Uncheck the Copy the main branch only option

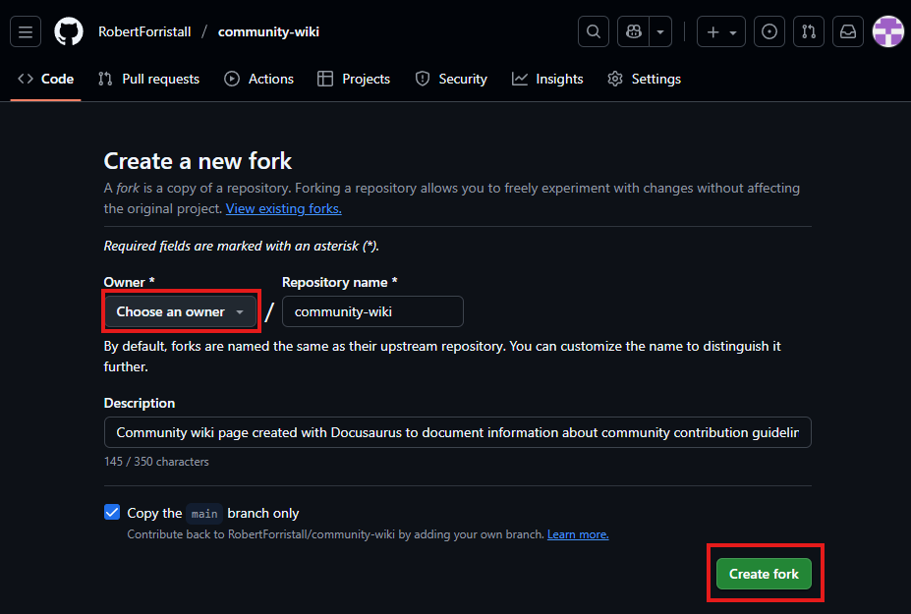pos(111,512)
